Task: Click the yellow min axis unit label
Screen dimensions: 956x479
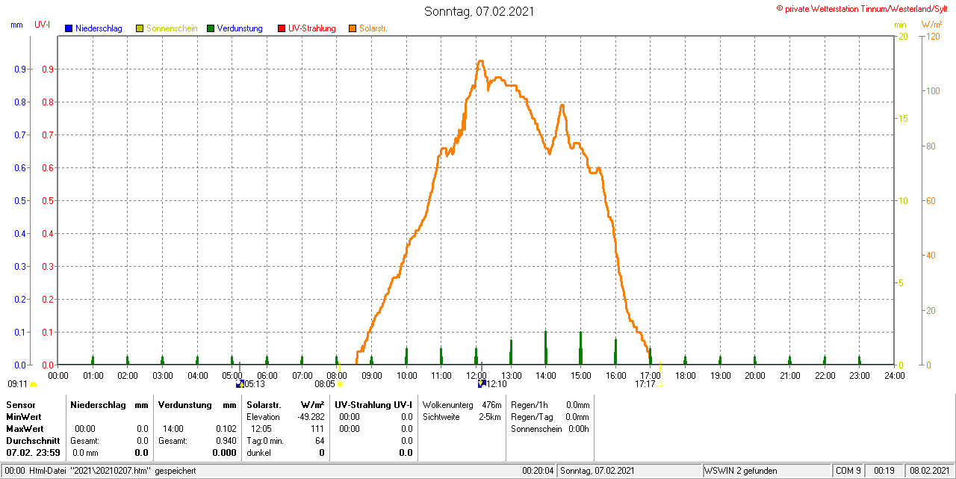Action: (900, 25)
